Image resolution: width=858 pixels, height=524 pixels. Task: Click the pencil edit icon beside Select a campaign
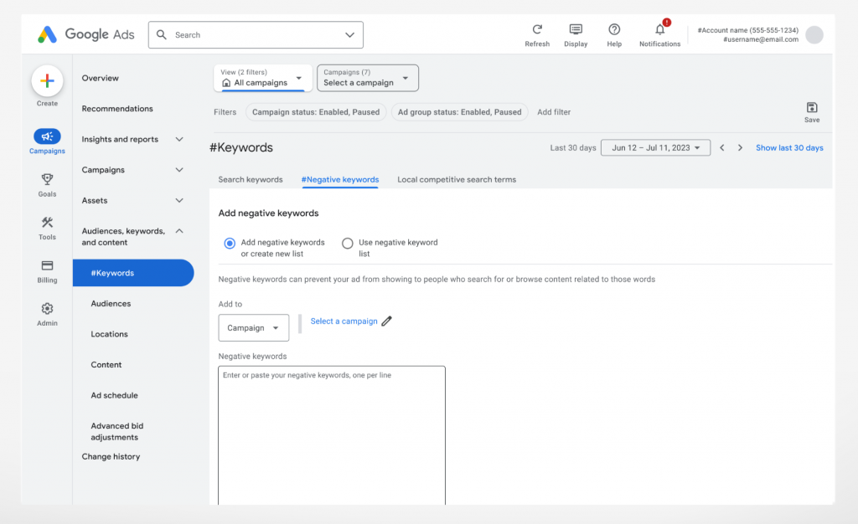387,321
